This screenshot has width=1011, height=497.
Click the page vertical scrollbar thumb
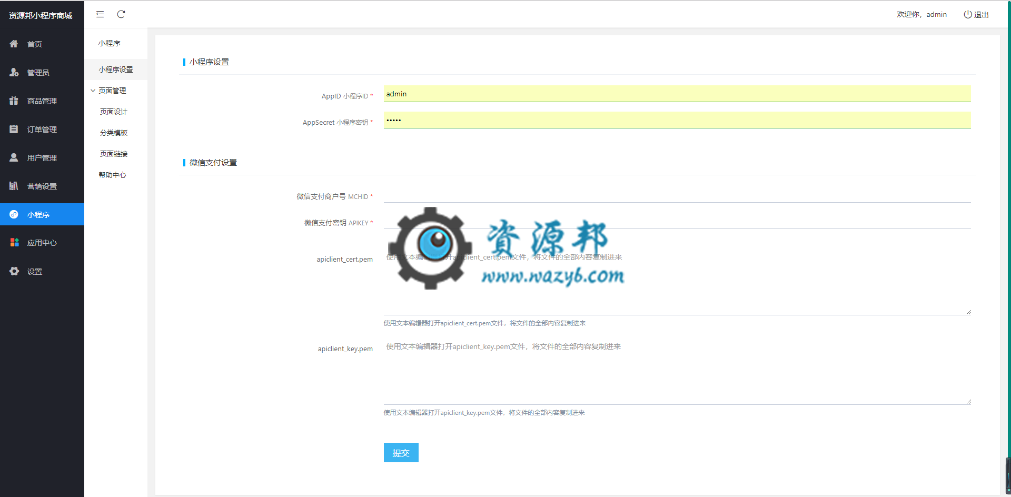(x=1008, y=475)
